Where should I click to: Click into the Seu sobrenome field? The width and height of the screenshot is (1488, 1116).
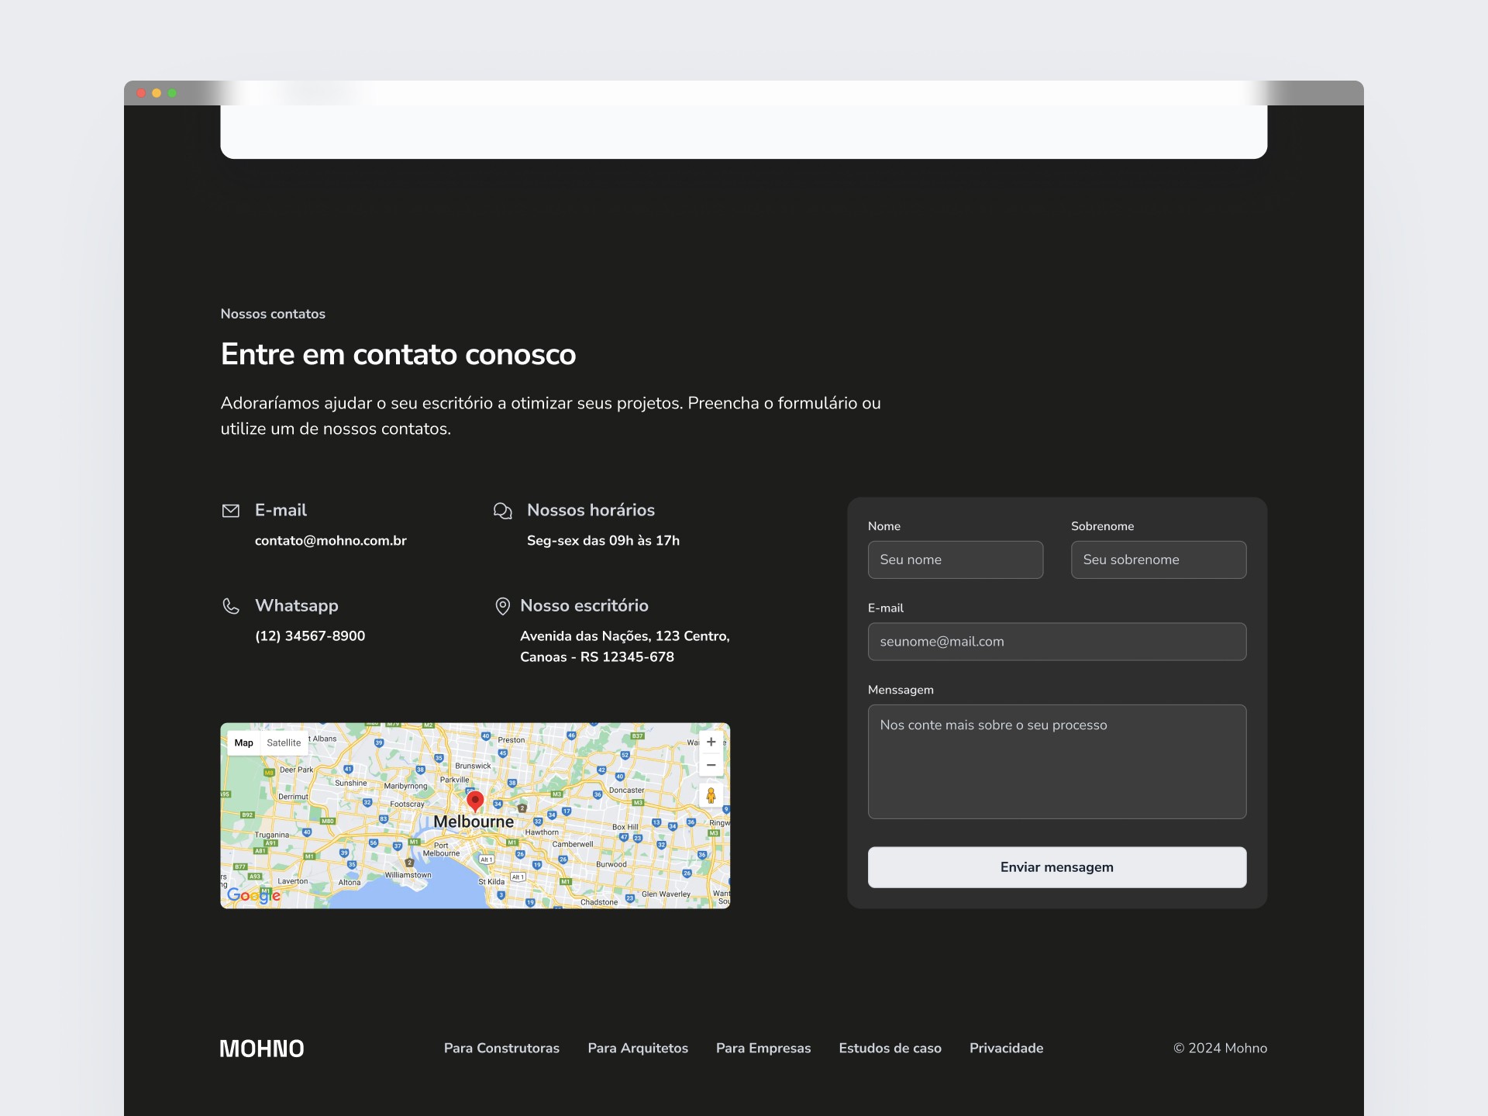pos(1158,560)
